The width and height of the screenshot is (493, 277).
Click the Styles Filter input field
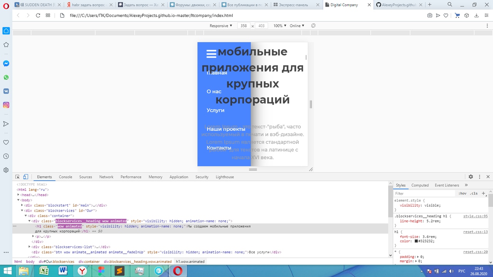(424, 194)
